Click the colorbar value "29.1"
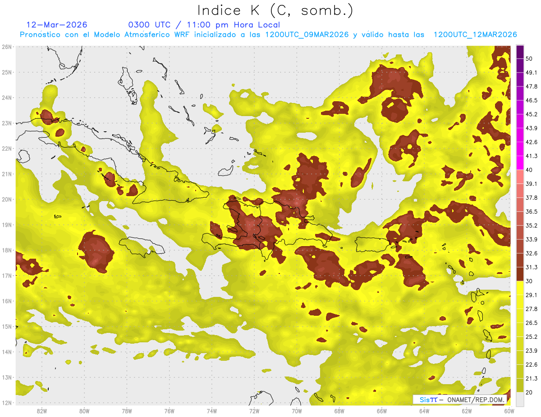 click(531, 295)
